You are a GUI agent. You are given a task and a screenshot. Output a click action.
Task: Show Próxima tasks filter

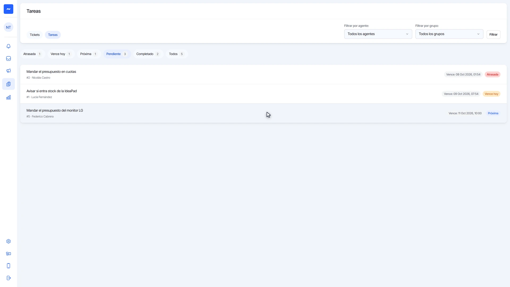pos(89,54)
